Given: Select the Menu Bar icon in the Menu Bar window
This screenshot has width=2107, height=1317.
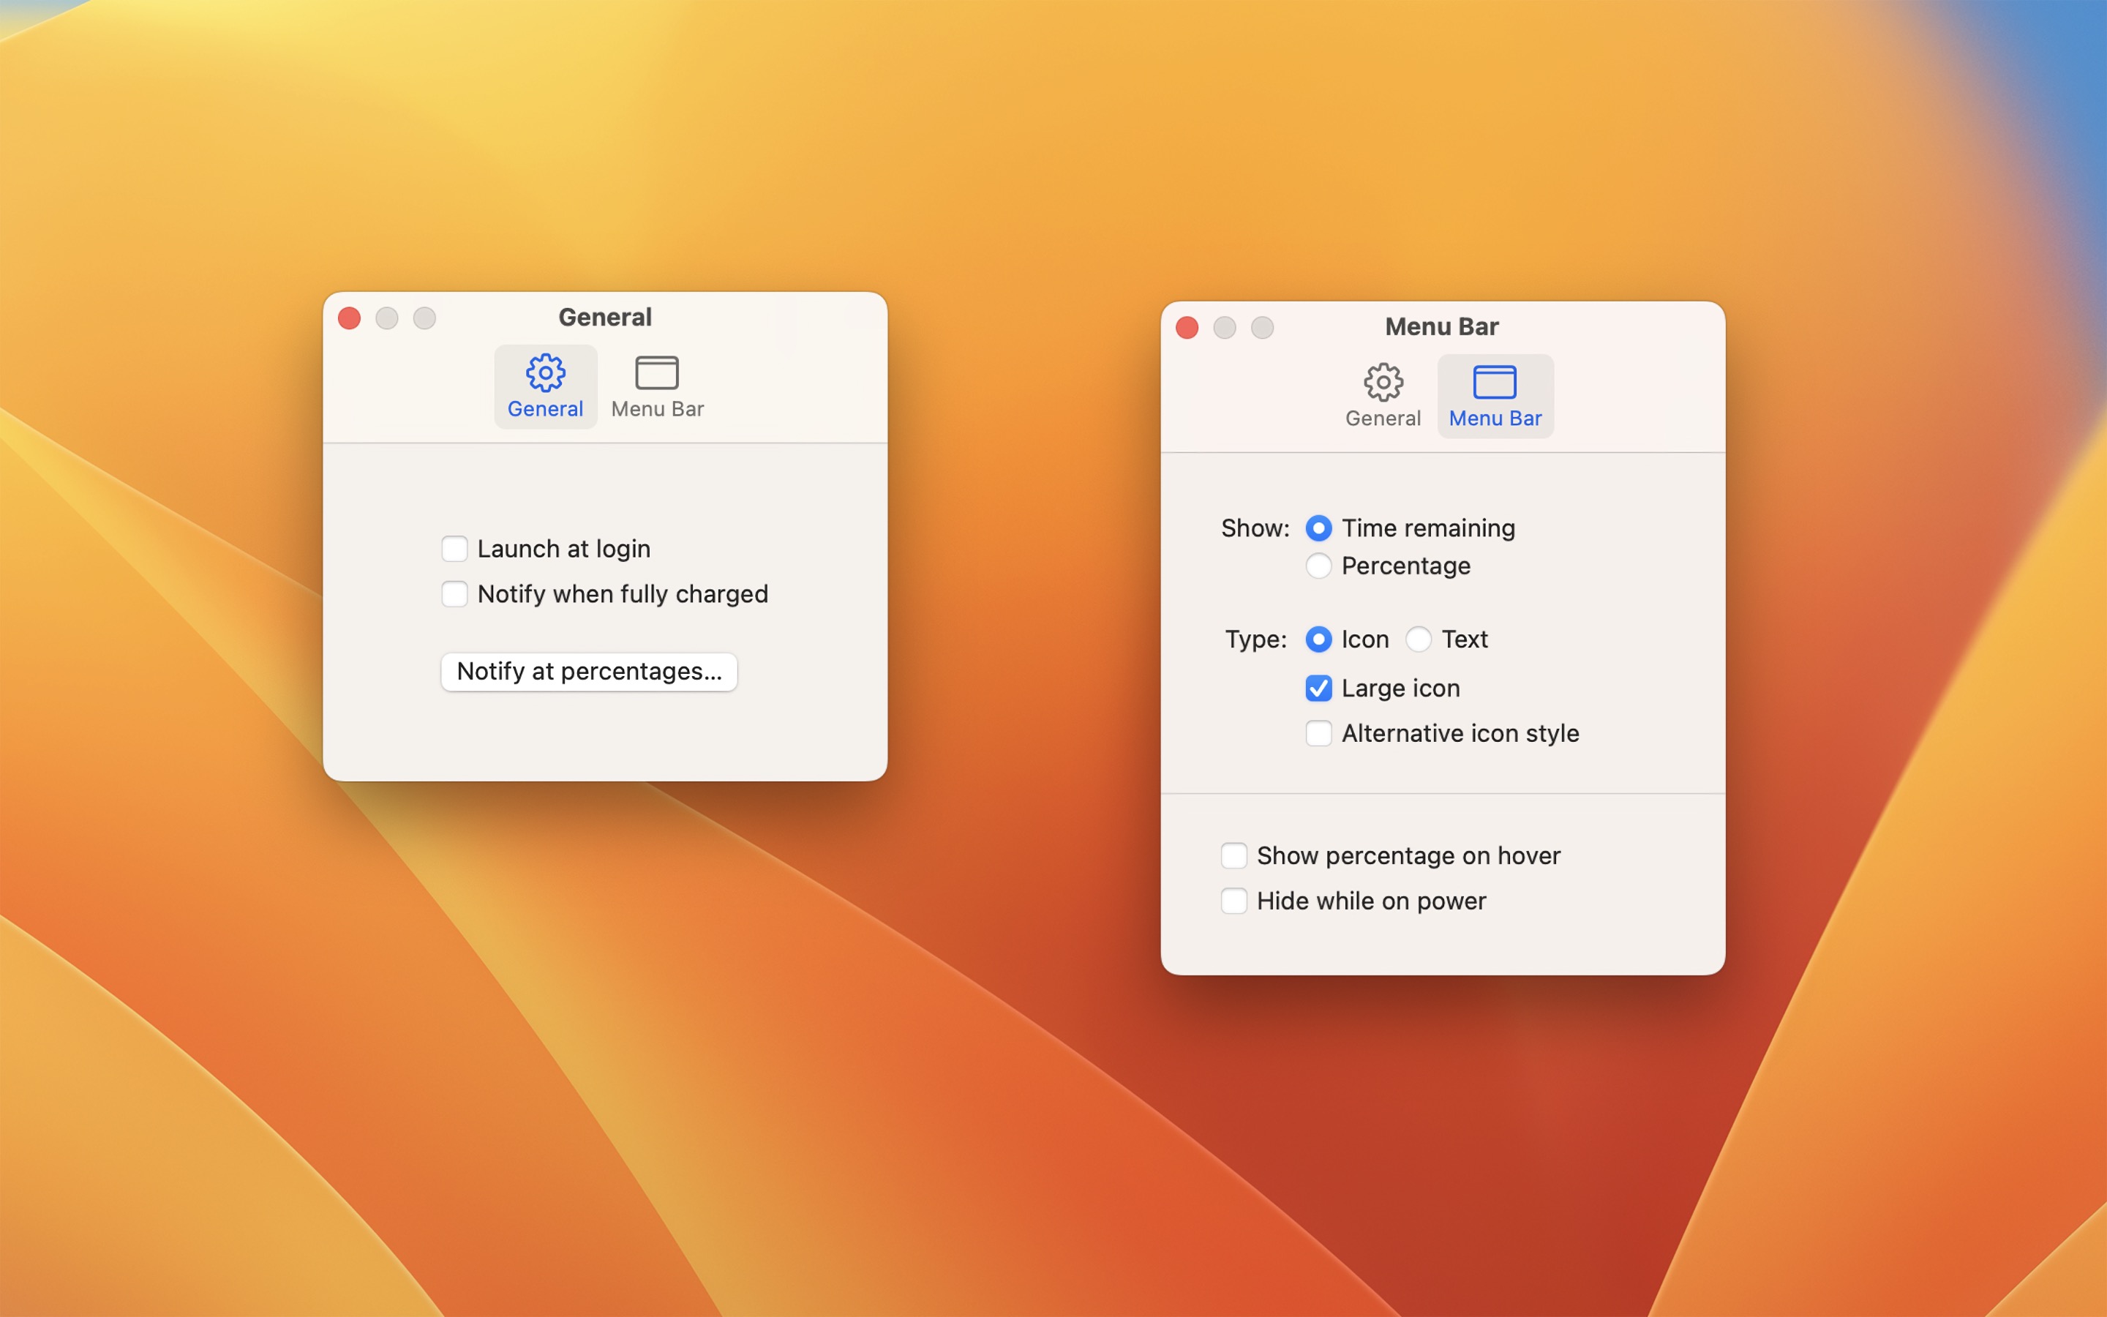Looking at the screenshot, I should tap(1494, 394).
